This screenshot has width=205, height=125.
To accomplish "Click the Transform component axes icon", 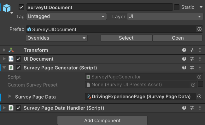I will (x=11, y=50).
